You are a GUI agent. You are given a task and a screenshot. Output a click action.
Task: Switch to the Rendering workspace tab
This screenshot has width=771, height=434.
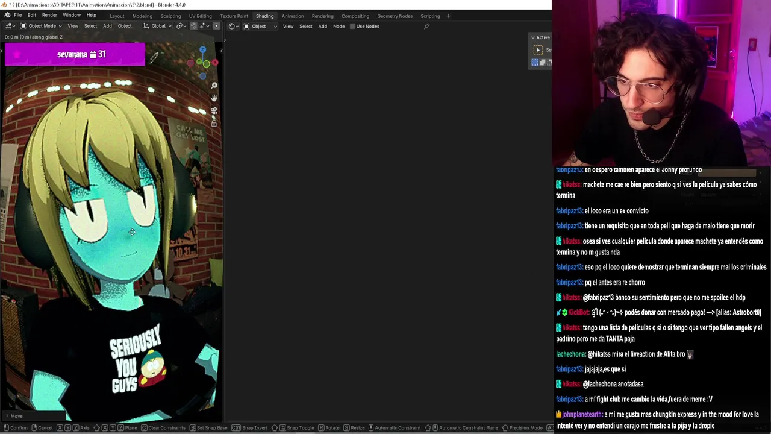[x=322, y=16]
